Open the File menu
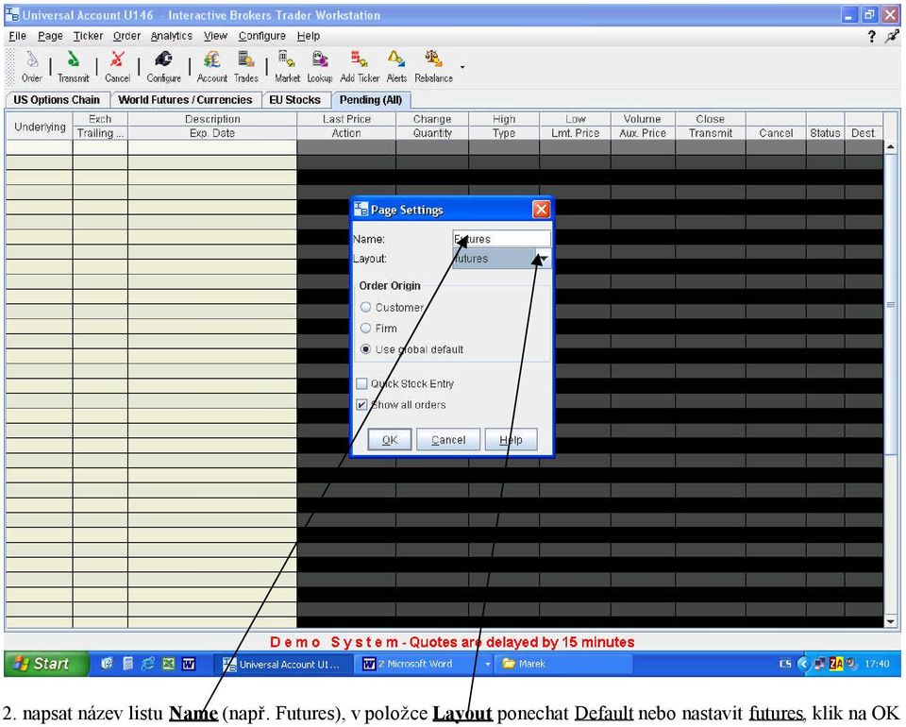Viewport: 906px width, 727px height. (17, 36)
